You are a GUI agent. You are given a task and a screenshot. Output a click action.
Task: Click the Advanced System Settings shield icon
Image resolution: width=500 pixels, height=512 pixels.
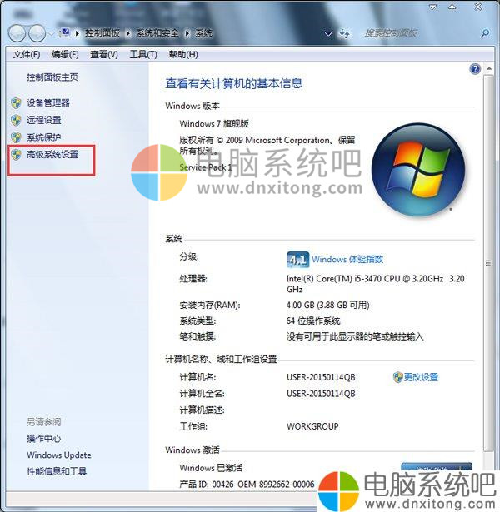tap(16, 154)
